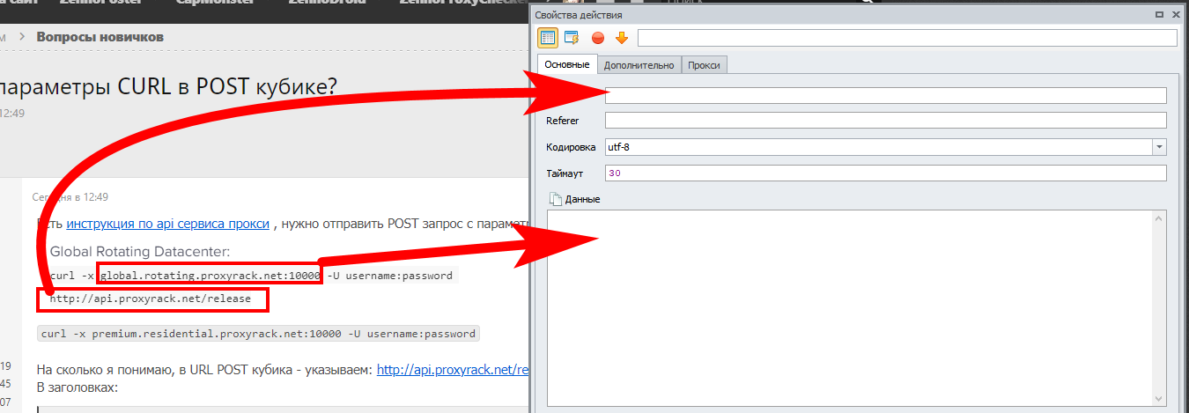
Task: Click the premium.residential.proxyrack.net curl code line
Action: (258, 334)
